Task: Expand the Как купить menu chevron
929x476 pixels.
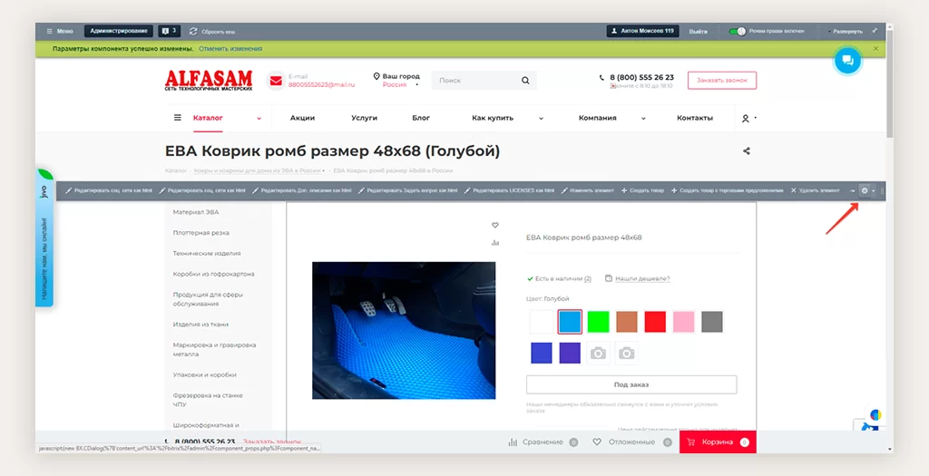Action: [x=541, y=118]
